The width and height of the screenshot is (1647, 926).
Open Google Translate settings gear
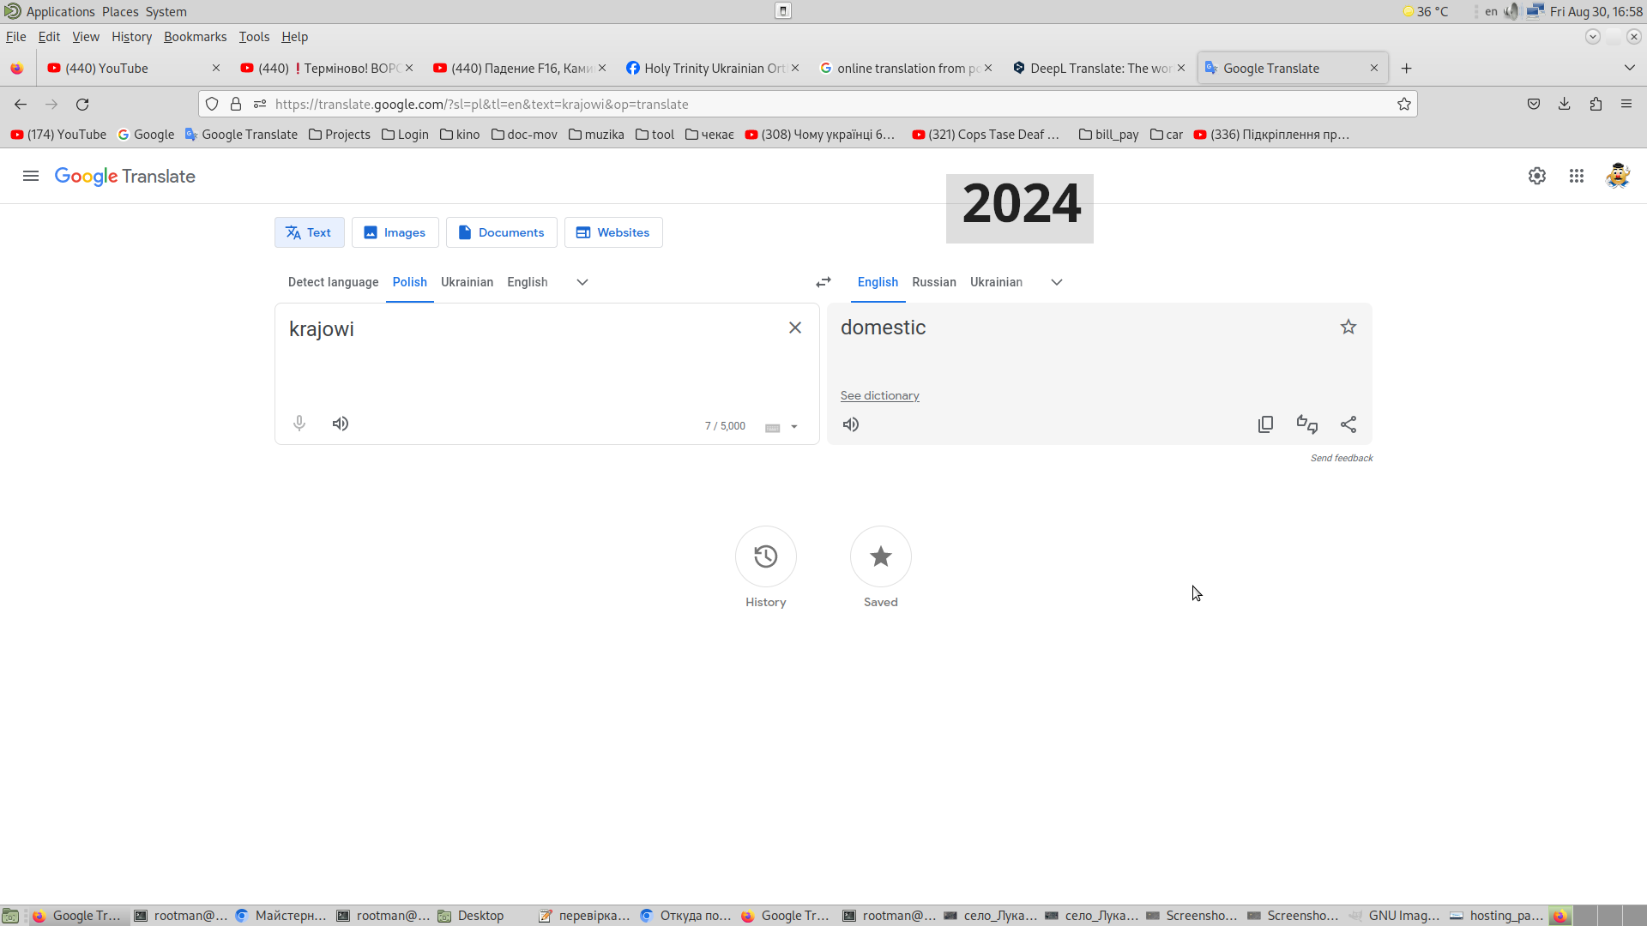pyautogui.click(x=1536, y=176)
